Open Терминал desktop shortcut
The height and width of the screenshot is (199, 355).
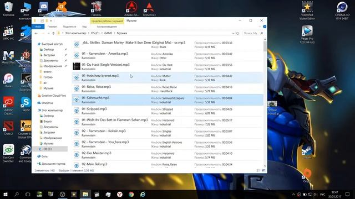[149, 9]
